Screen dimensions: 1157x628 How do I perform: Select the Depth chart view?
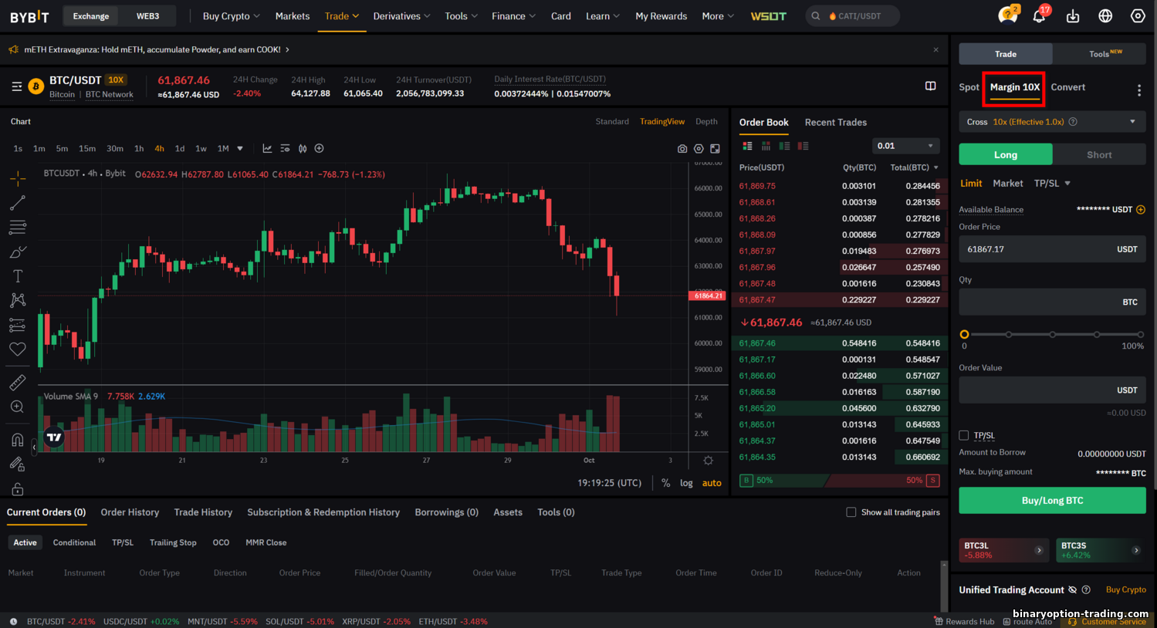tap(706, 121)
